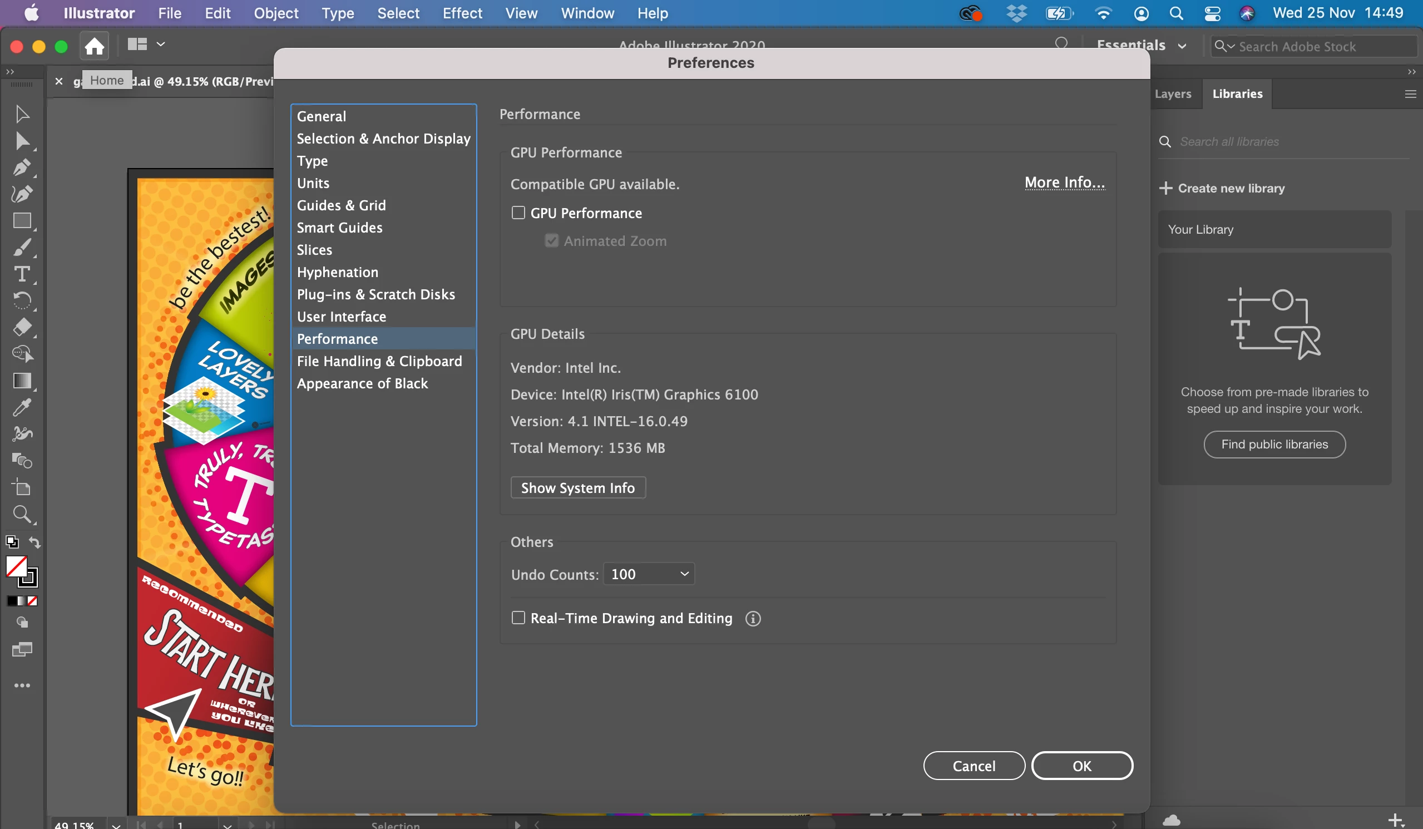Open the Undo Counts dropdown
Screen dimensions: 1423x829
649,574
